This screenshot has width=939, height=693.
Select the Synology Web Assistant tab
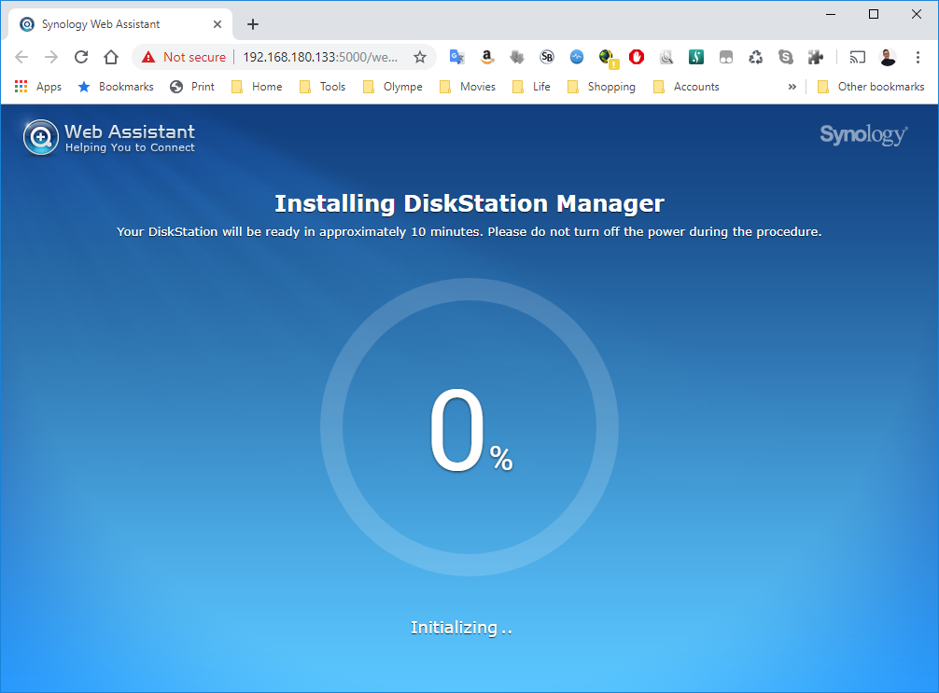click(x=119, y=24)
